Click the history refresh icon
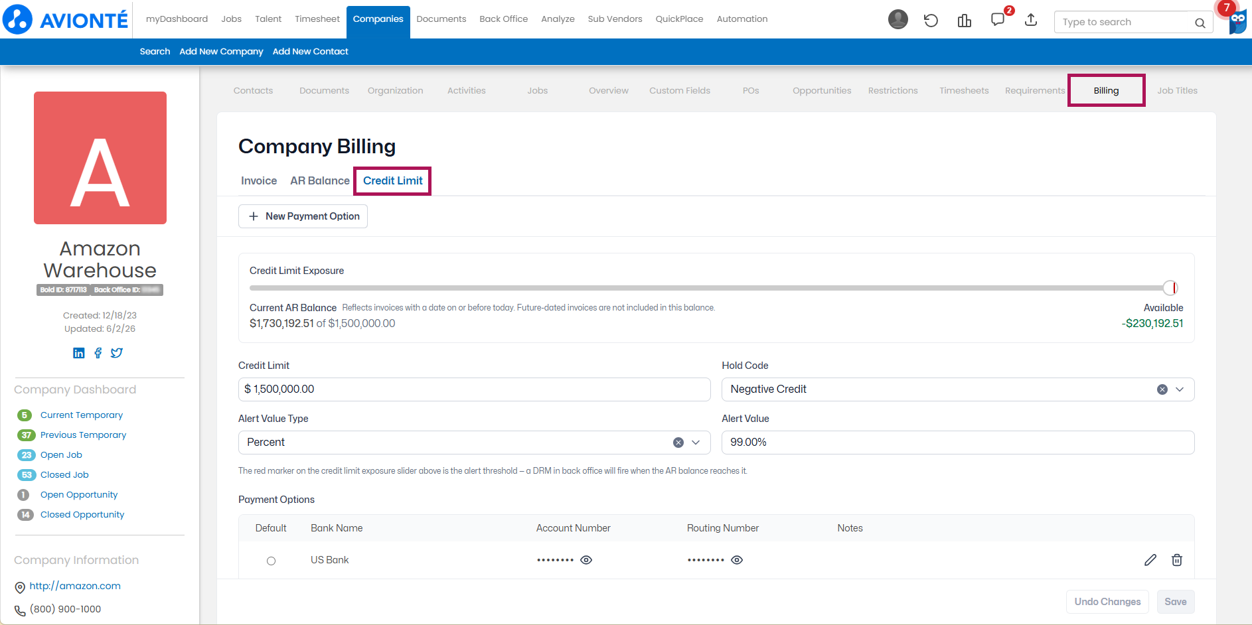 click(931, 21)
